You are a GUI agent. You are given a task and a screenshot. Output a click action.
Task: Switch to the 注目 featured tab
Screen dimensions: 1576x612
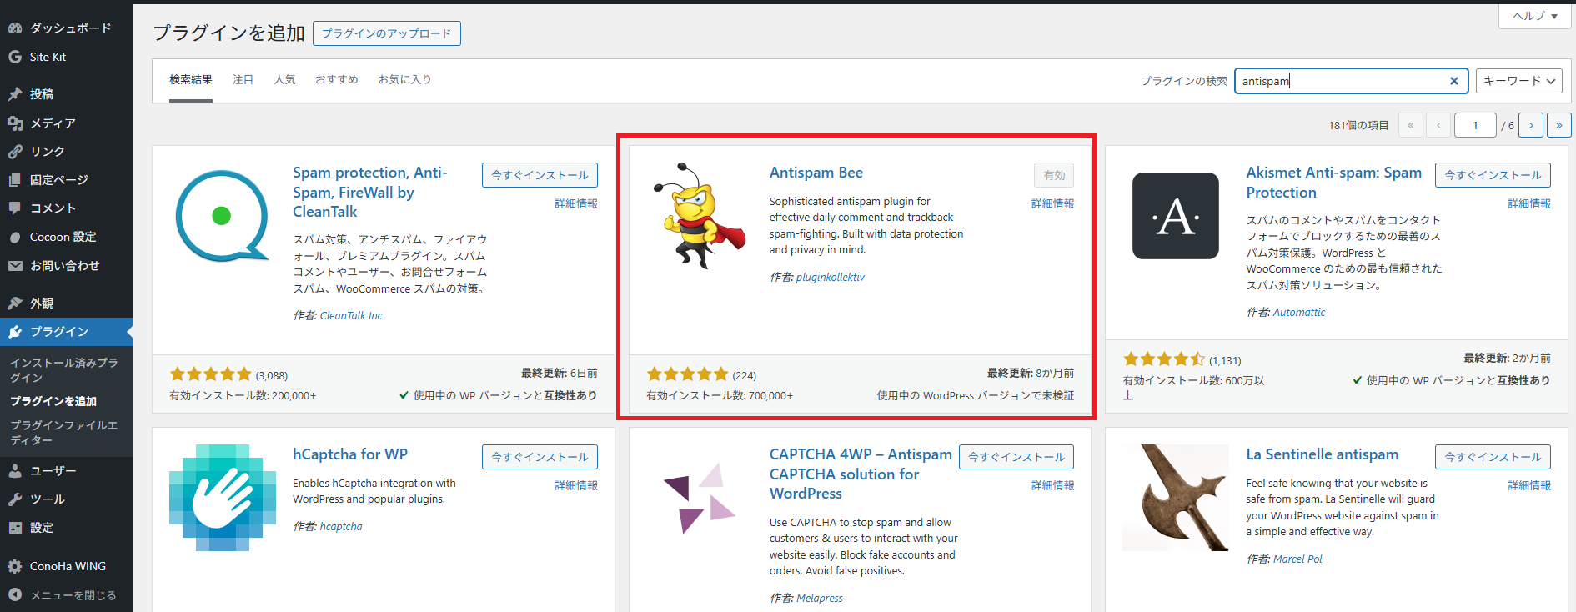pyautogui.click(x=243, y=80)
